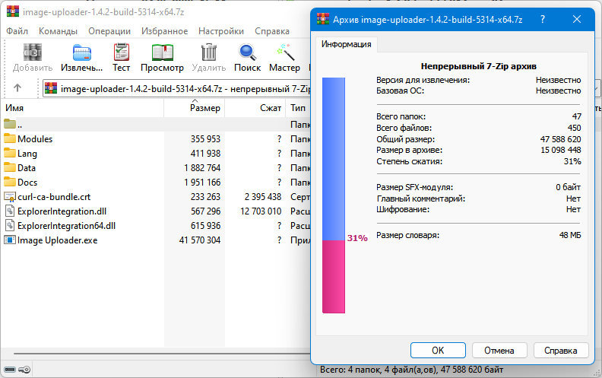Image resolution: width=602 pixels, height=378 pixels.
Task: Click the Modules size 355 953
Action: pyautogui.click(x=205, y=138)
